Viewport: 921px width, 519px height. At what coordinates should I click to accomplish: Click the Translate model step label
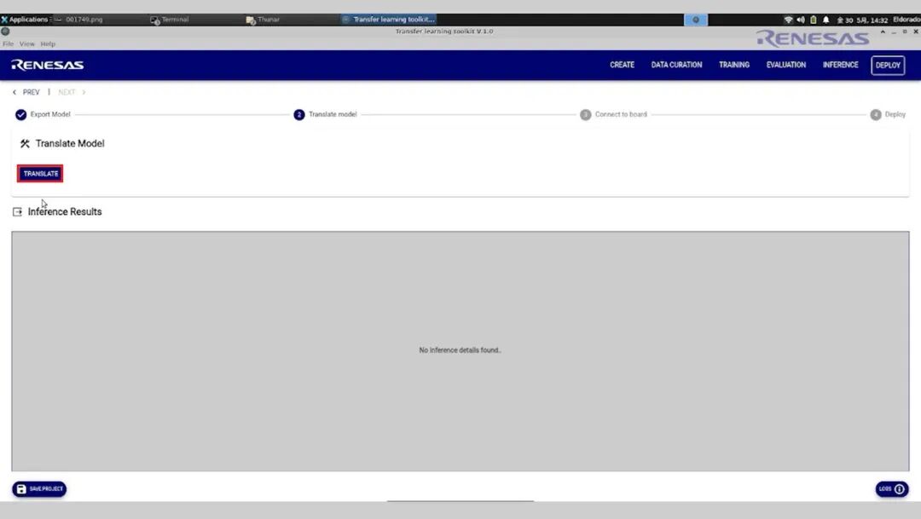point(333,114)
